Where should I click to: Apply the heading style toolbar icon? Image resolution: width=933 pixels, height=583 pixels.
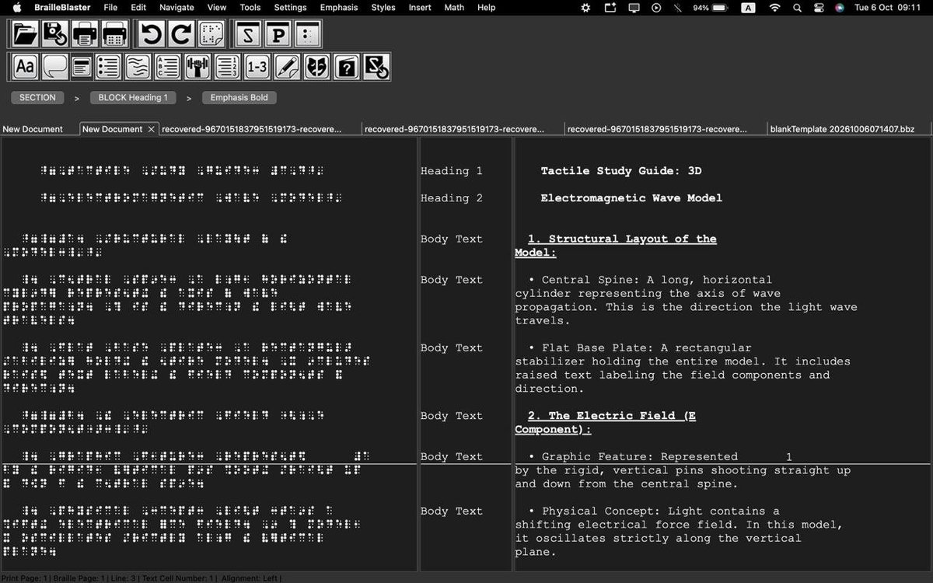[81, 67]
